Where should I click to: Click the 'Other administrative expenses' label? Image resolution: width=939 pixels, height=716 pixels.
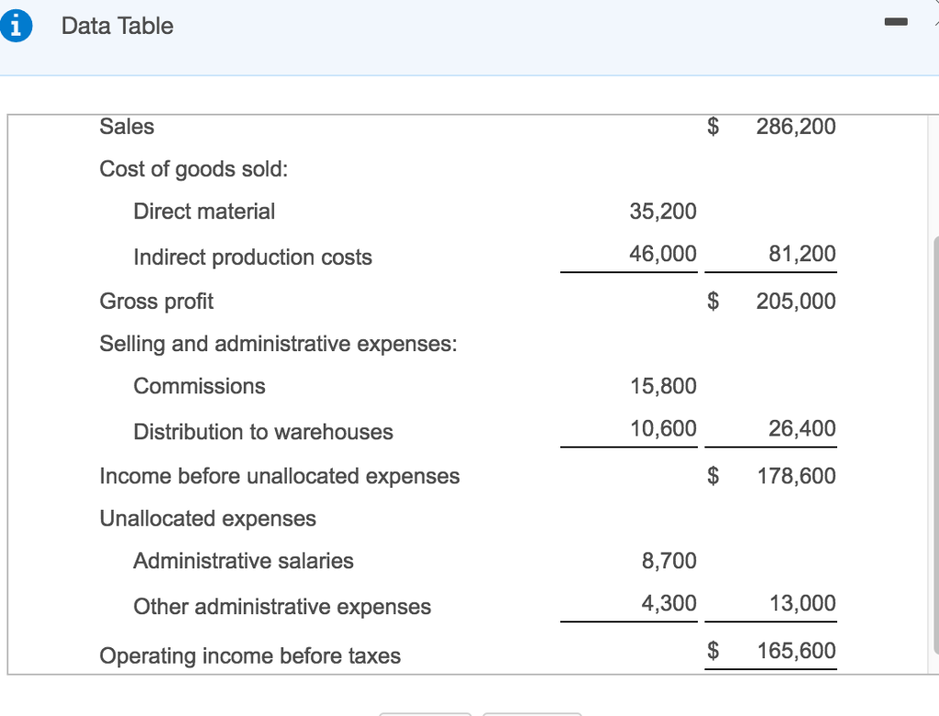coord(282,606)
